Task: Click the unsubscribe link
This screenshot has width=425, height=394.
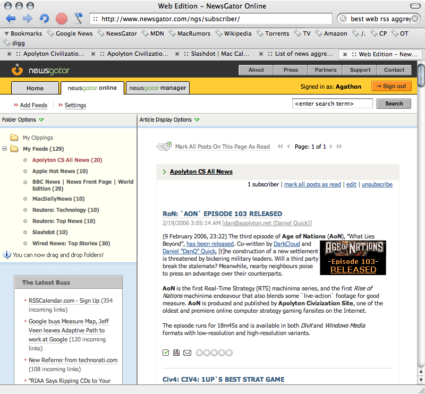Action: pos(377,184)
